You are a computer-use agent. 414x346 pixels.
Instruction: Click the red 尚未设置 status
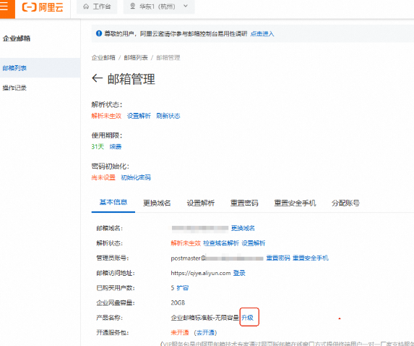[x=103, y=177]
